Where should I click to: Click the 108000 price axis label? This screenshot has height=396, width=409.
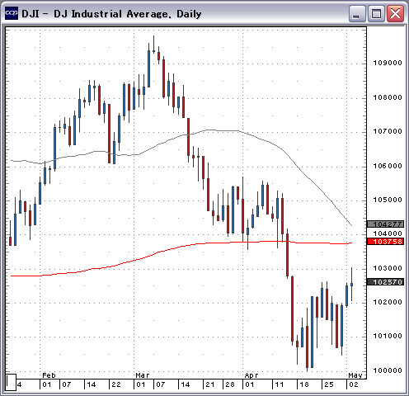(388, 97)
